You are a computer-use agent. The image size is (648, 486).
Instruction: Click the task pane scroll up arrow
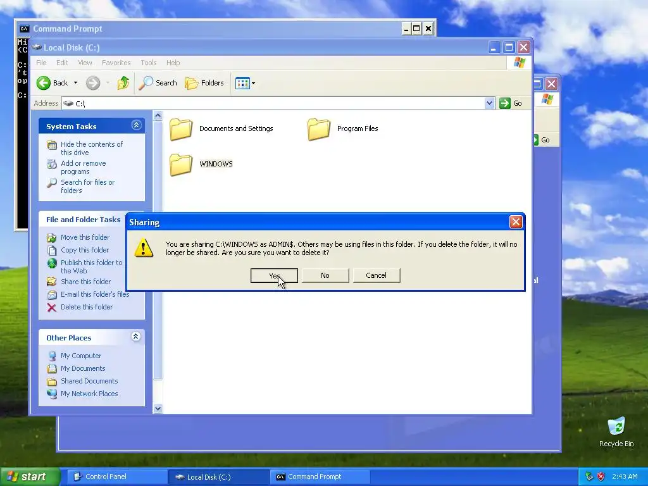[158, 116]
